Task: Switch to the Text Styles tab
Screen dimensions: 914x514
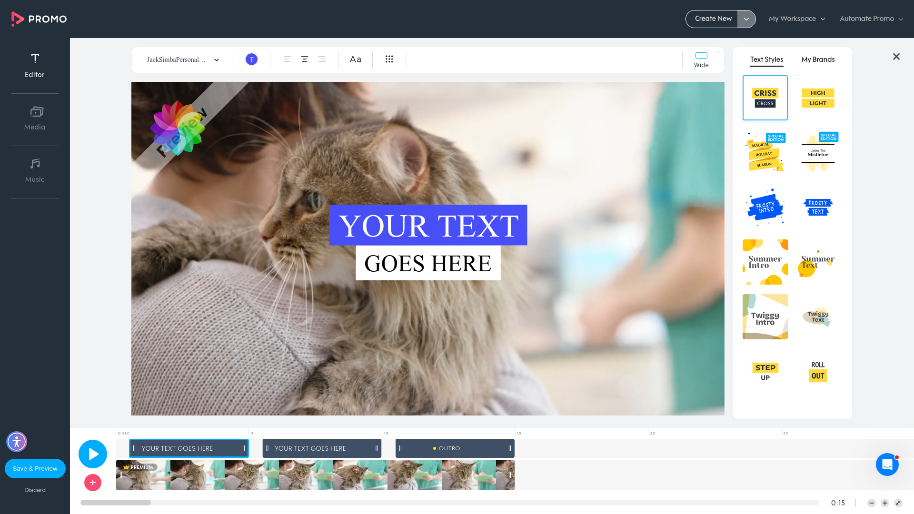Action: tap(766, 59)
